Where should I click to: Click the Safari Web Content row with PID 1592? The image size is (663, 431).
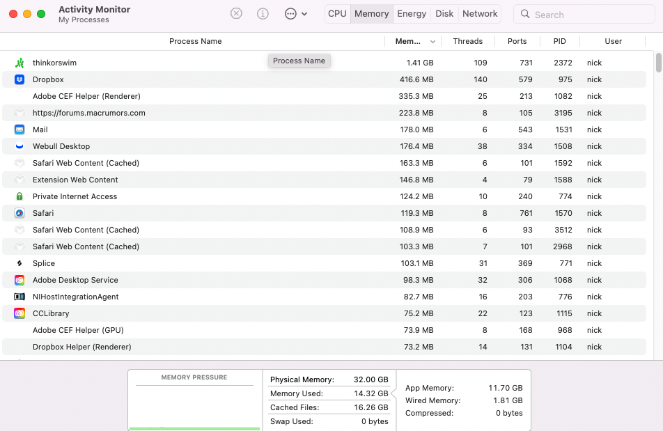click(324, 163)
